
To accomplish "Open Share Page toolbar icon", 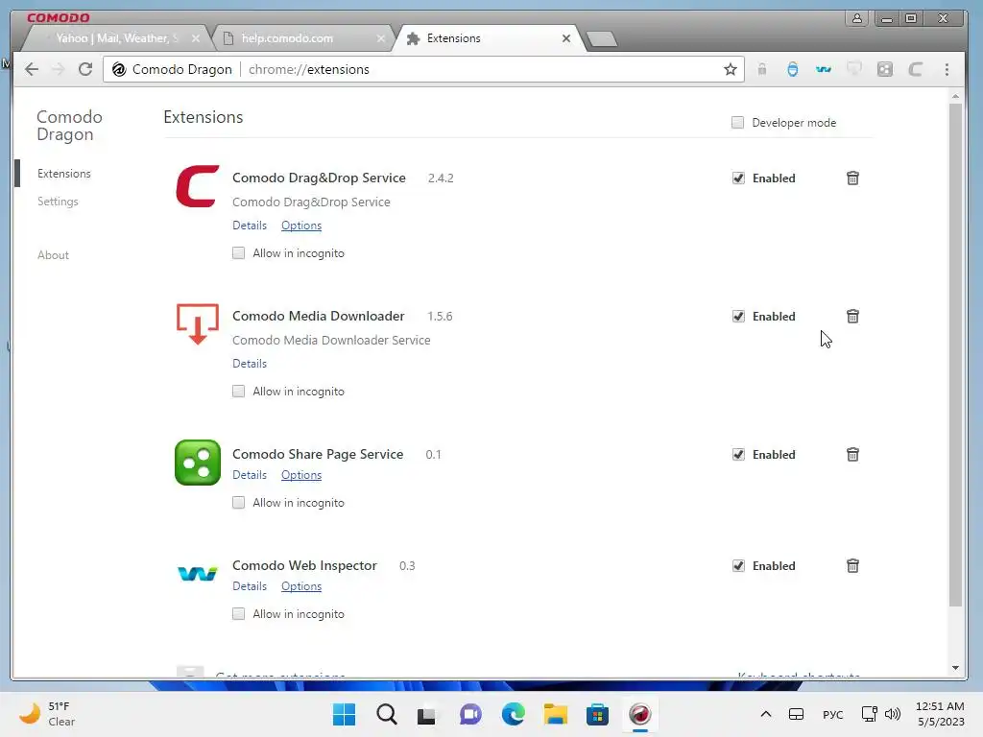I will (884, 69).
